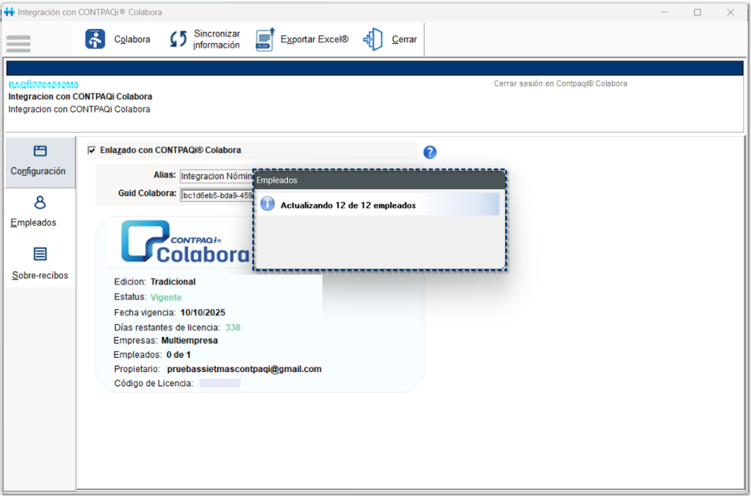The image size is (751, 496).
Task: Click Cerrar sesión en Contpaqi Colabora link
Action: (x=560, y=84)
